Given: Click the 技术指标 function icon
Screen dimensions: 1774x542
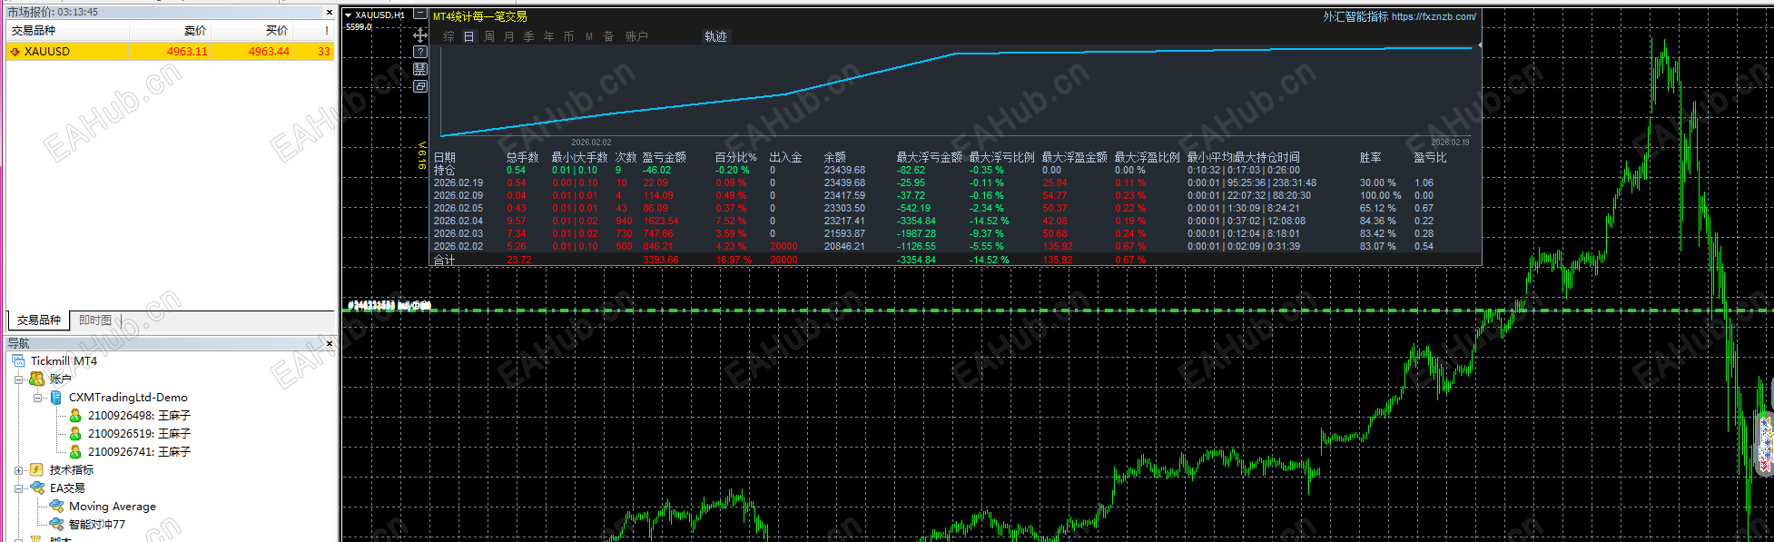Looking at the screenshot, I should [37, 470].
